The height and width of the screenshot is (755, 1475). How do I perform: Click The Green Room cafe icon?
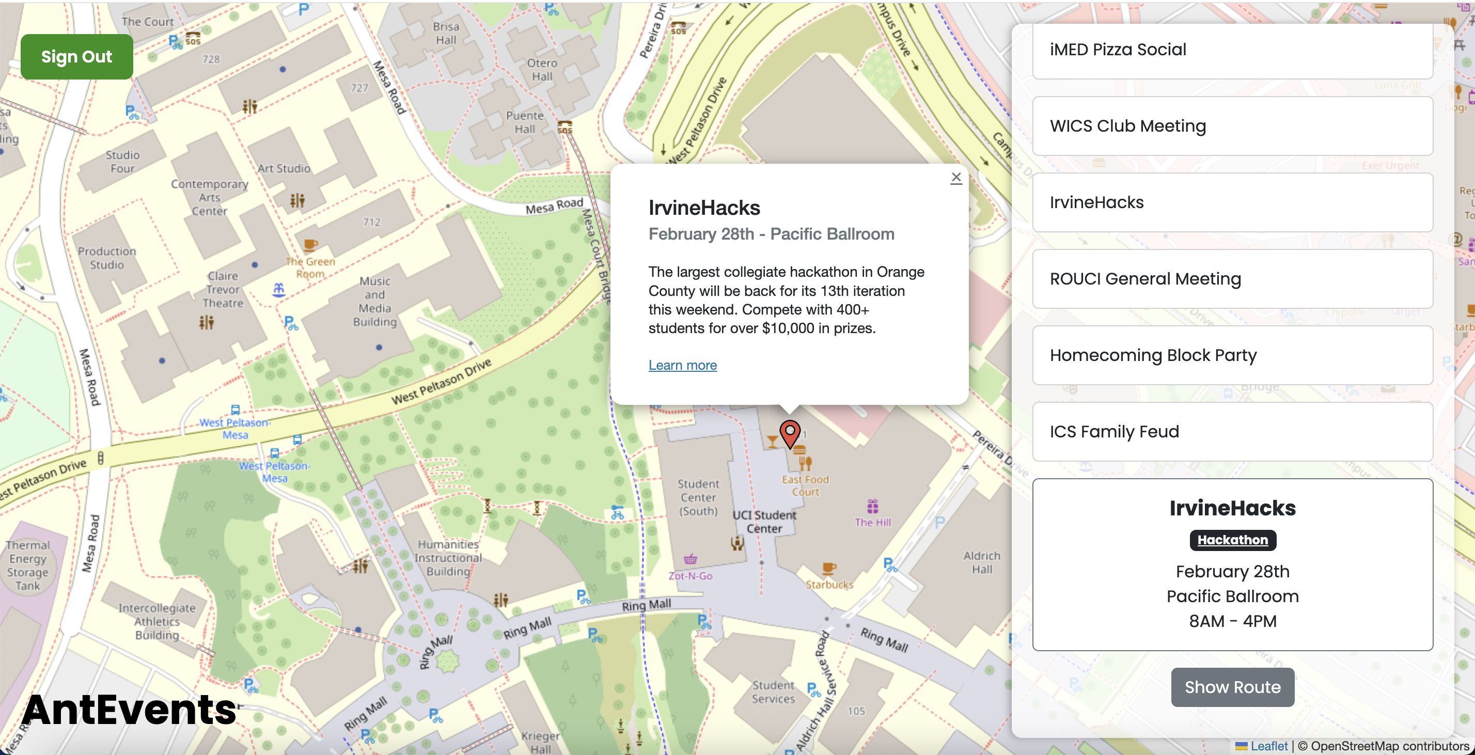click(x=310, y=245)
